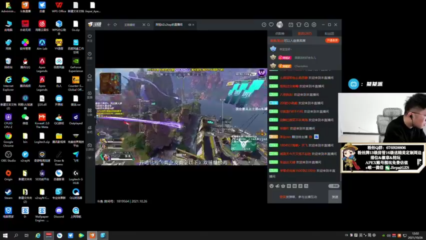Click the ChamsAns noble user entry
426x240 pixels.
301,66
